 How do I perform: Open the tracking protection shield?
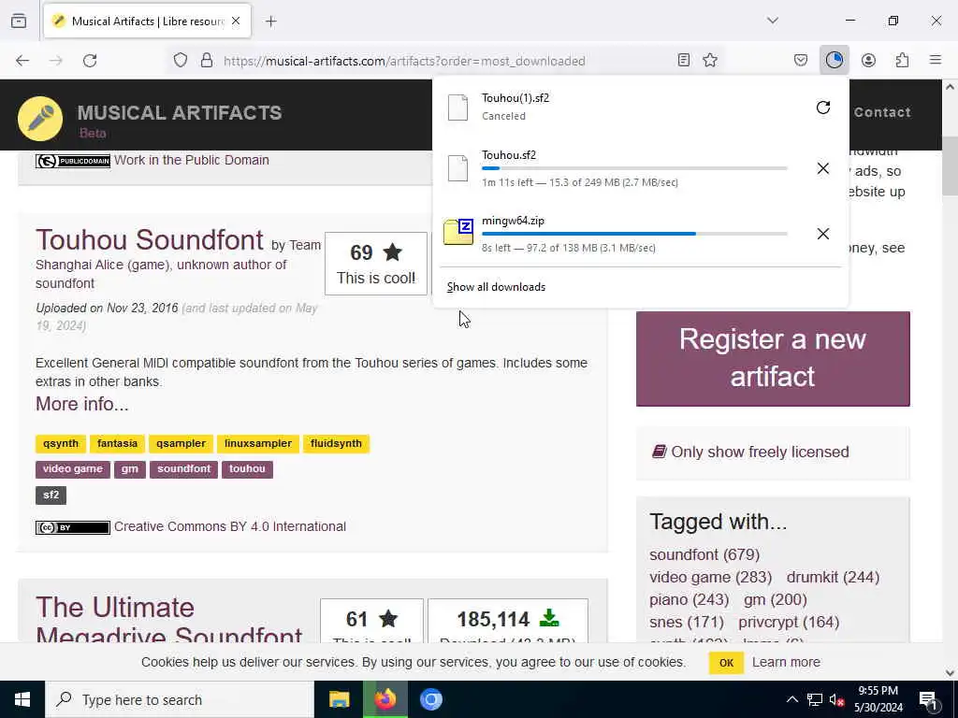pos(181,61)
